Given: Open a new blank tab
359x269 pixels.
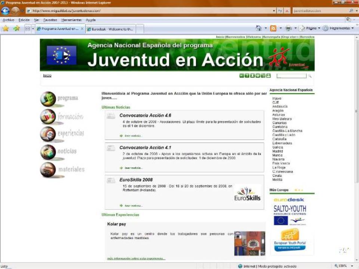Looking at the screenshot, I should pos(140,29).
